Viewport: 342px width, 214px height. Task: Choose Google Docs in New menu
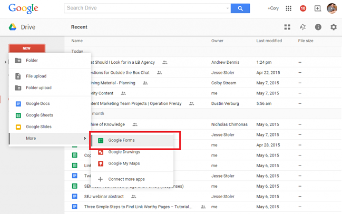[x=37, y=104]
